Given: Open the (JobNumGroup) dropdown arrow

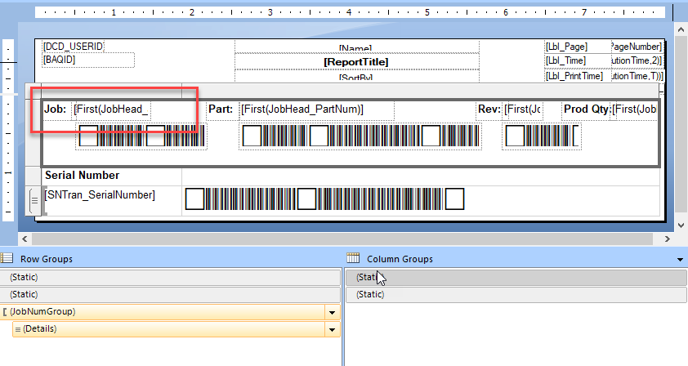Looking at the screenshot, I should tap(333, 312).
